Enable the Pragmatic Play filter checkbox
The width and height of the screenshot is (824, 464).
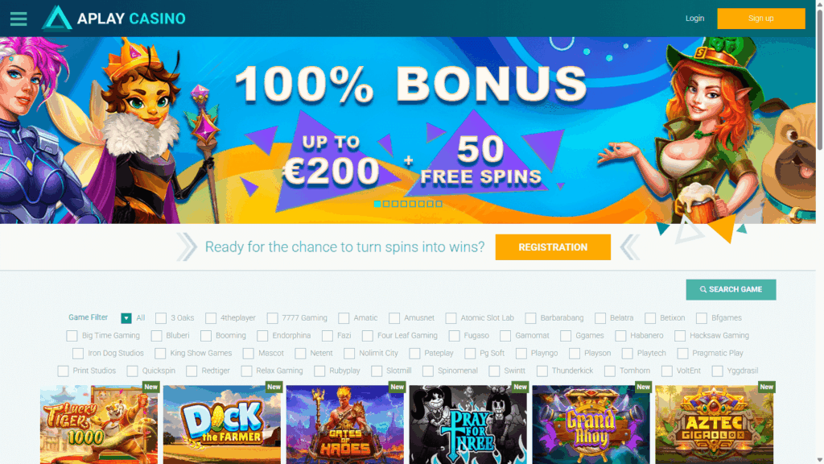point(682,353)
